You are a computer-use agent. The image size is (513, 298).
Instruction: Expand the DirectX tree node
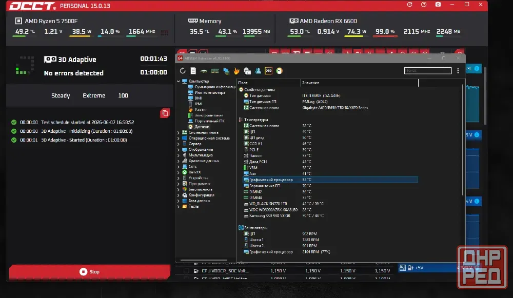179,172
